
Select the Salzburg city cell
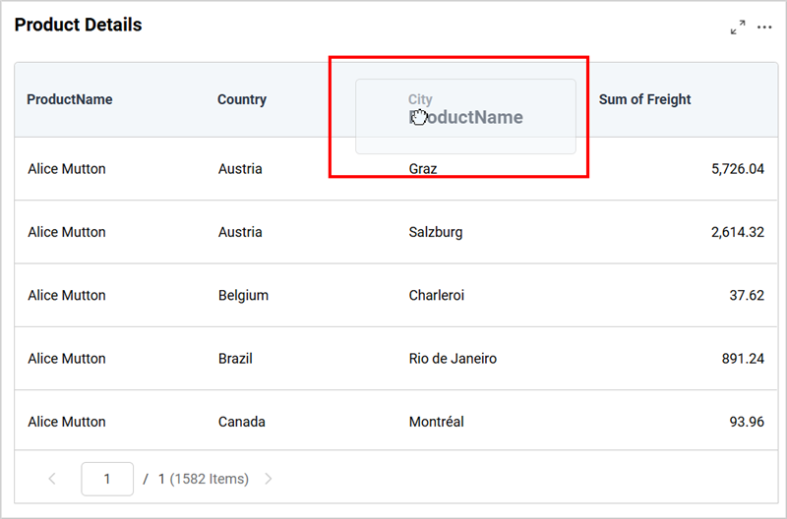coord(435,232)
